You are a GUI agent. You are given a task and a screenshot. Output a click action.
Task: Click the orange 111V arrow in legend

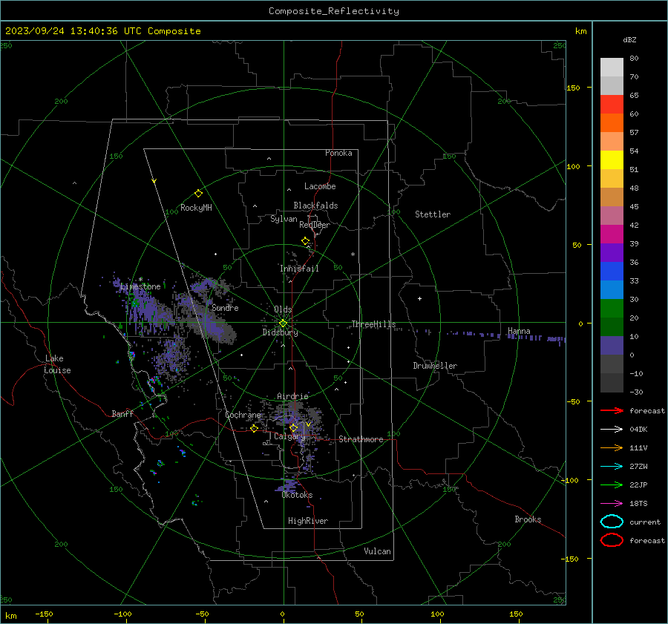(612, 447)
